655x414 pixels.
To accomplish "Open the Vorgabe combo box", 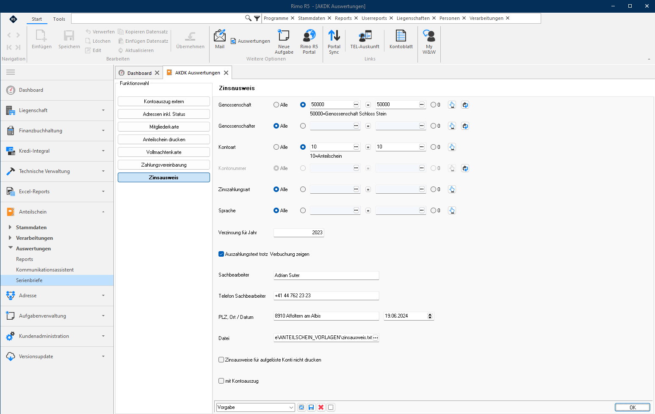I will [255, 407].
